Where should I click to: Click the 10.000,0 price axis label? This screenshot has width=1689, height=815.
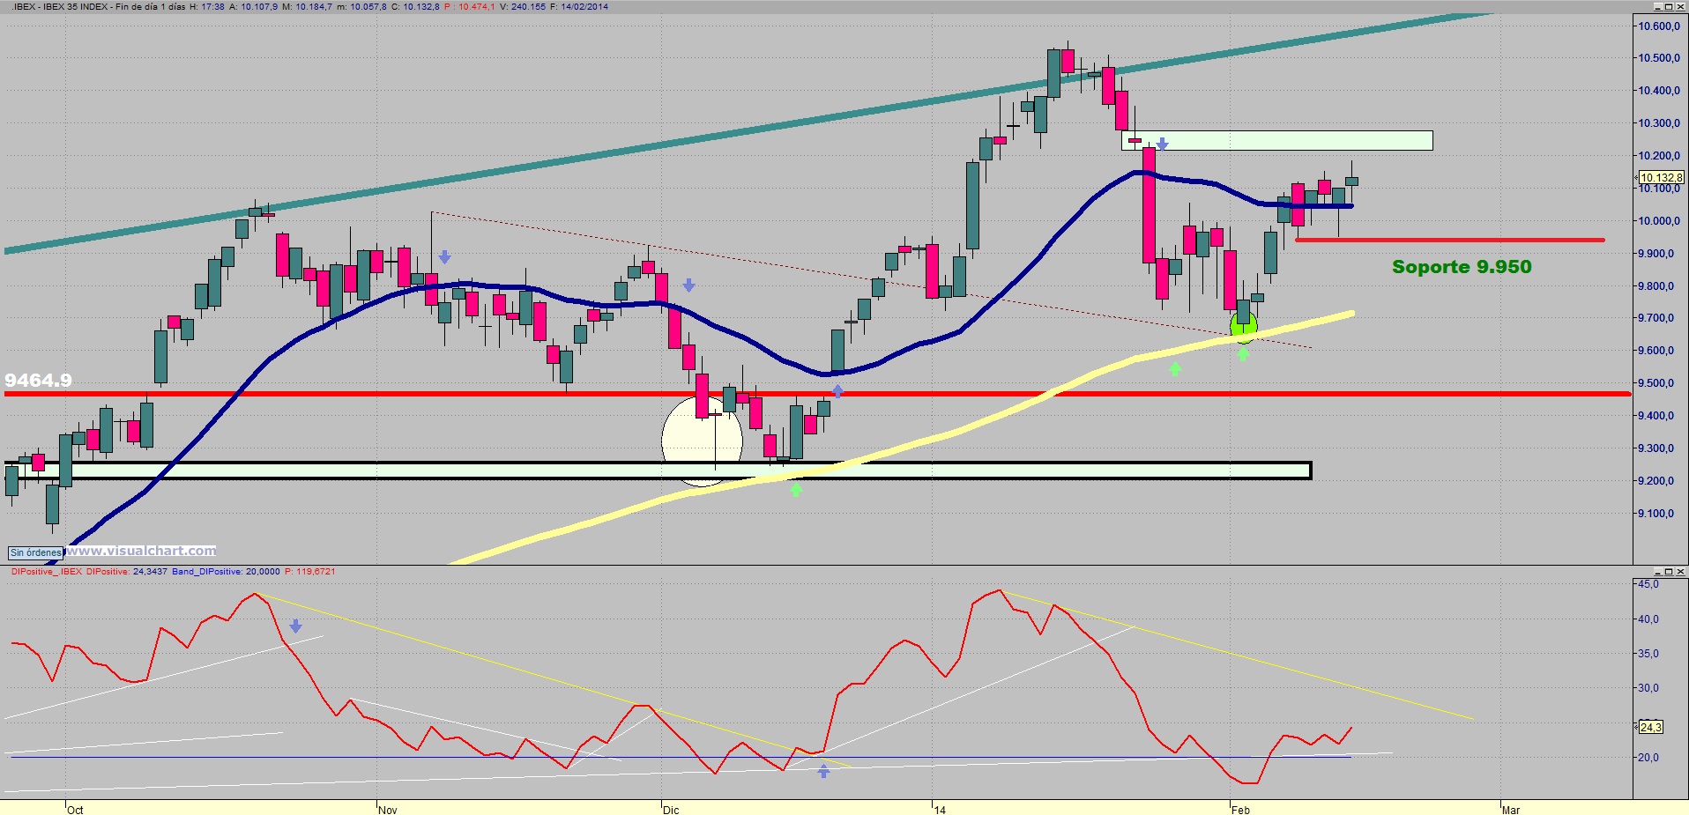coord(1659,221)
